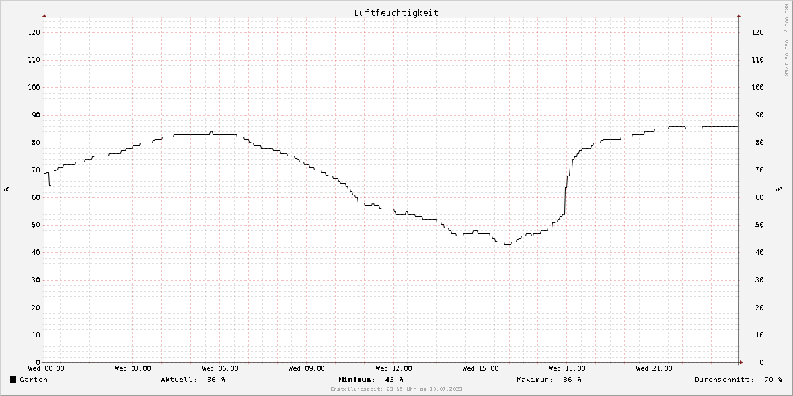The height and width of the screenshot is (396, 793).
Task: Click the Luftfeuchtigkeit chart title
Action: pyautogui.click(x=396, y=13)
